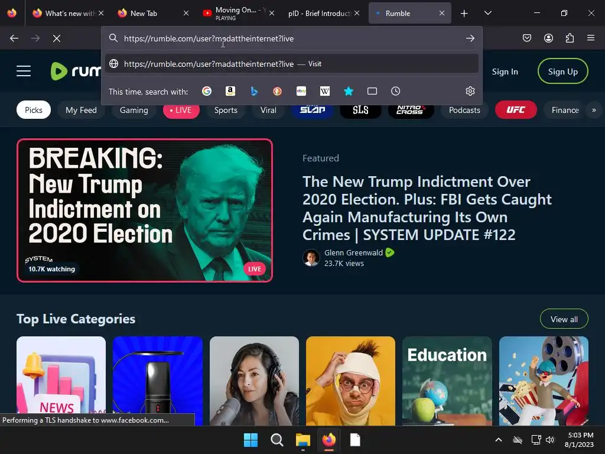Open the Nitro Cross channel pill
Image resolution: width=605 pixels, height=454 pixels.
(x=411, y=110)
